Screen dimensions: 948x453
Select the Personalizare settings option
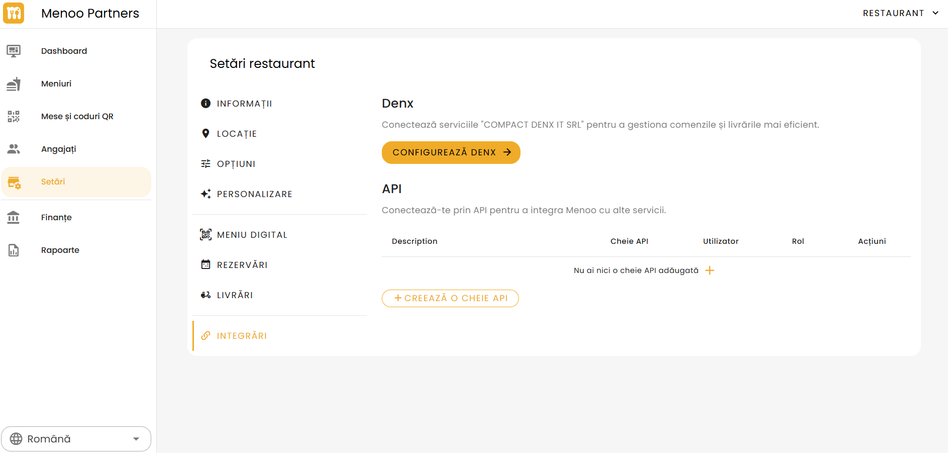click(255, 194)
